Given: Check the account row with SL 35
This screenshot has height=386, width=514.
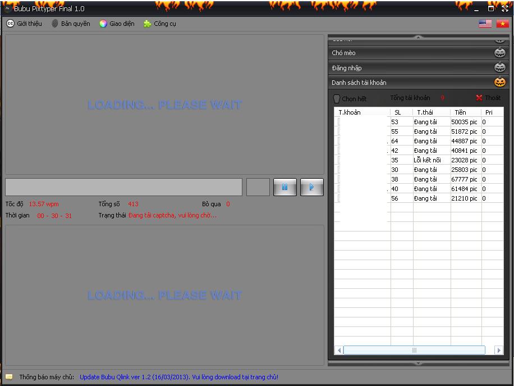Looking at the screenshot, I should pyautogui.click(x=339, y=160).
